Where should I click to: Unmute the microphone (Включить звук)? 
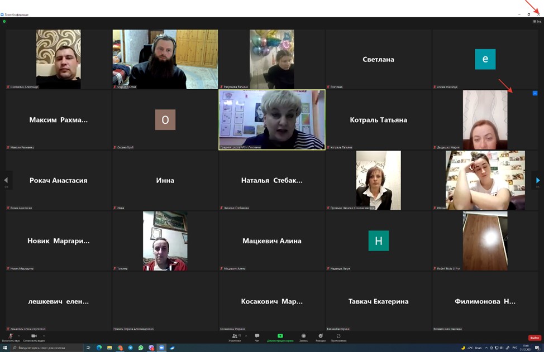(x=10, y=337)
